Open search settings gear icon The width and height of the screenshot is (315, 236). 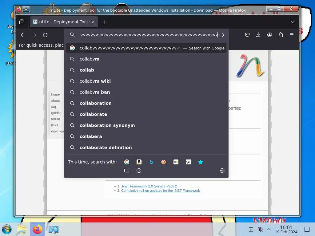(x=222, y=171)
